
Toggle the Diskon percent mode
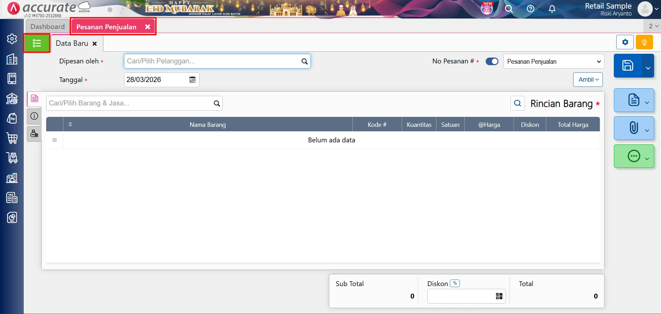pos(455,283)
